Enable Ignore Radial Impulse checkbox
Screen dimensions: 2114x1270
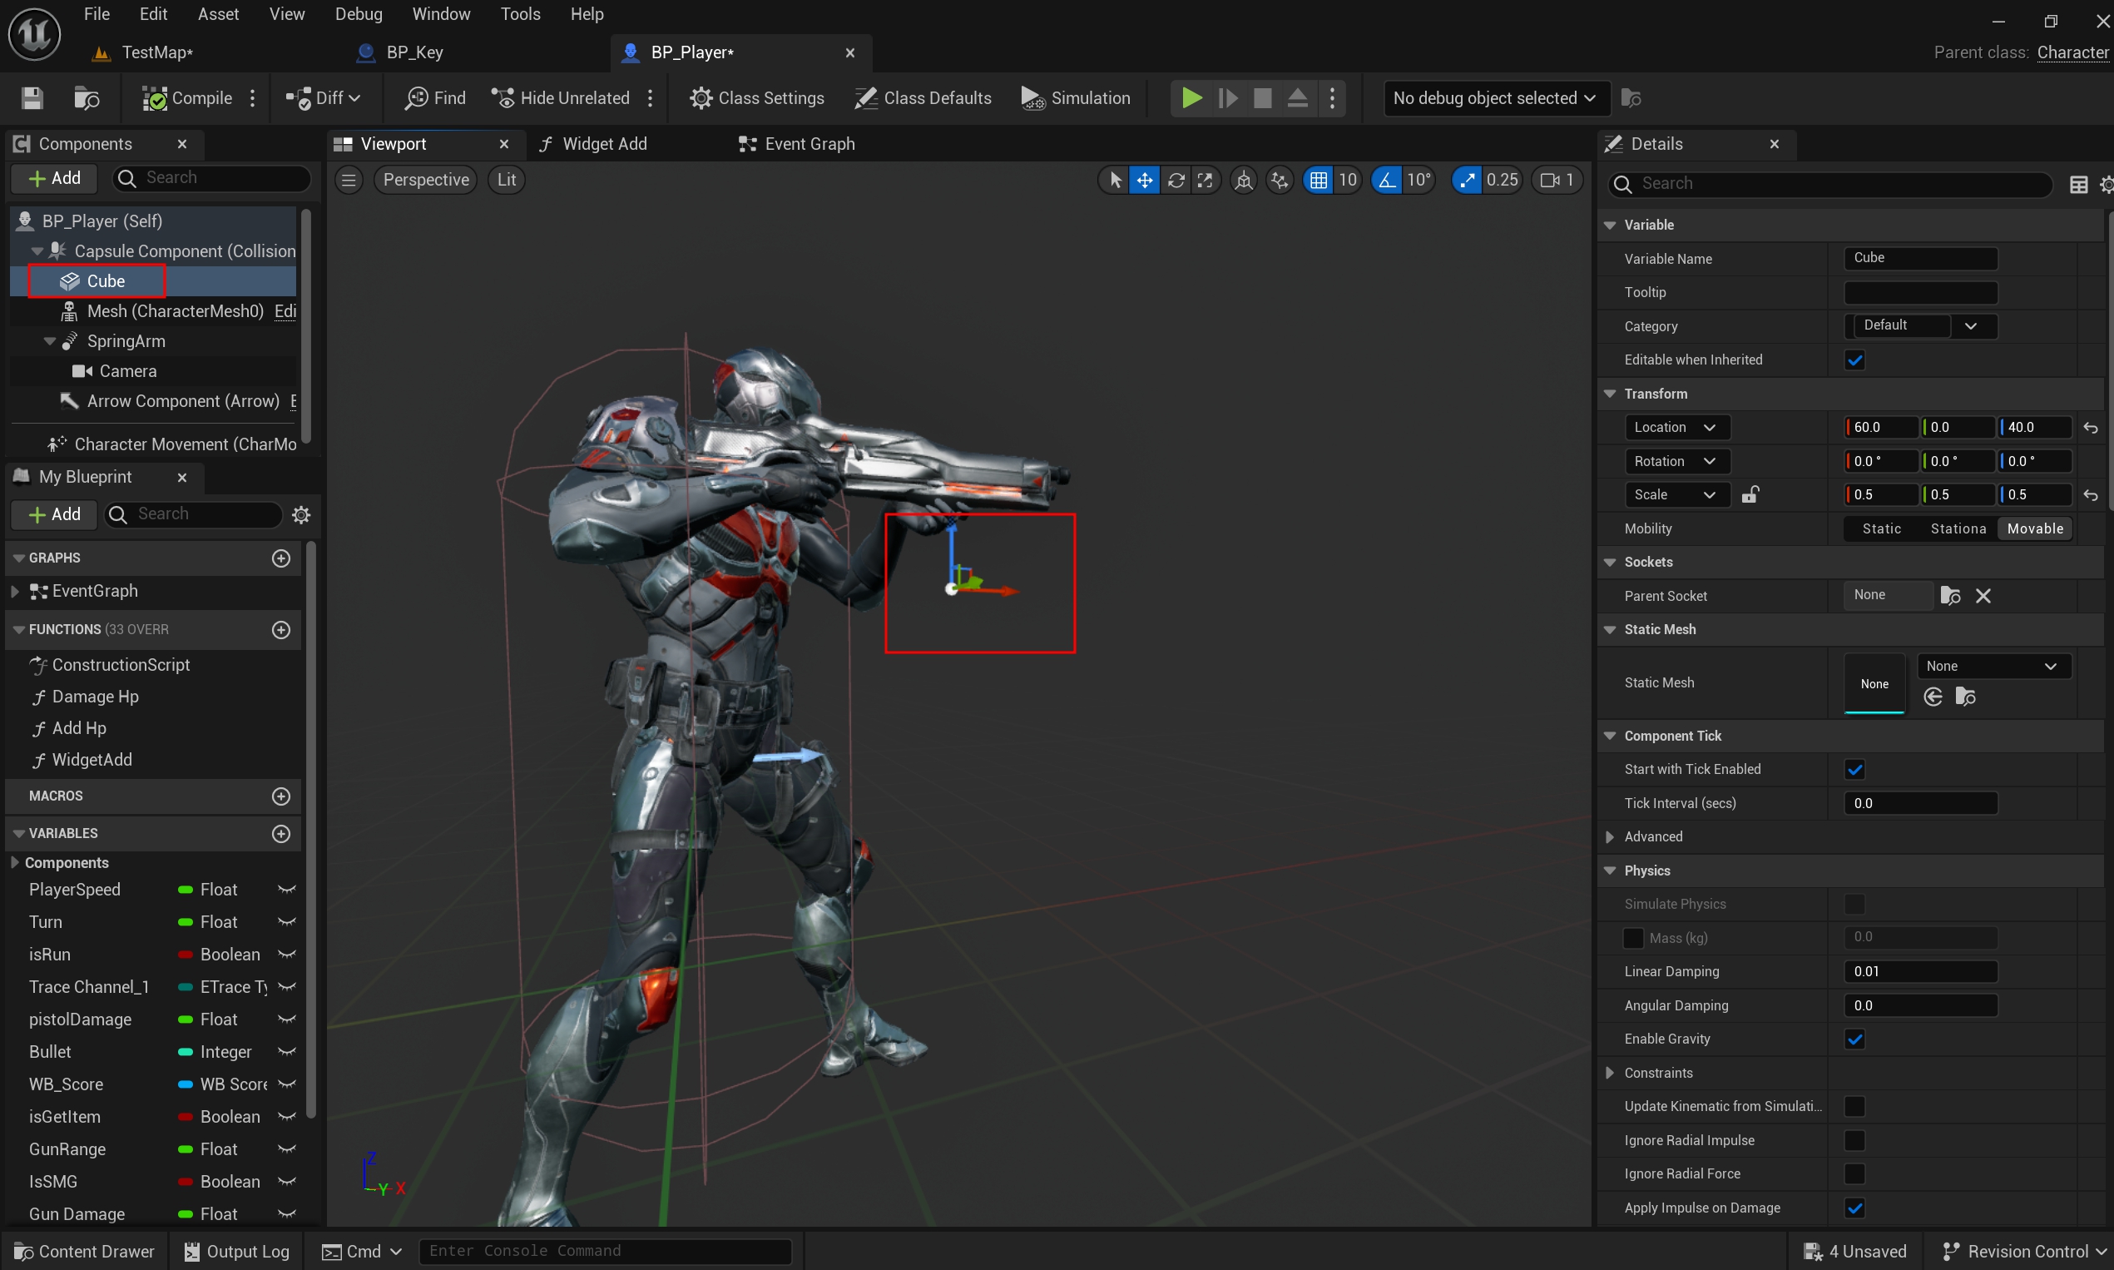click(1854, 1140)
